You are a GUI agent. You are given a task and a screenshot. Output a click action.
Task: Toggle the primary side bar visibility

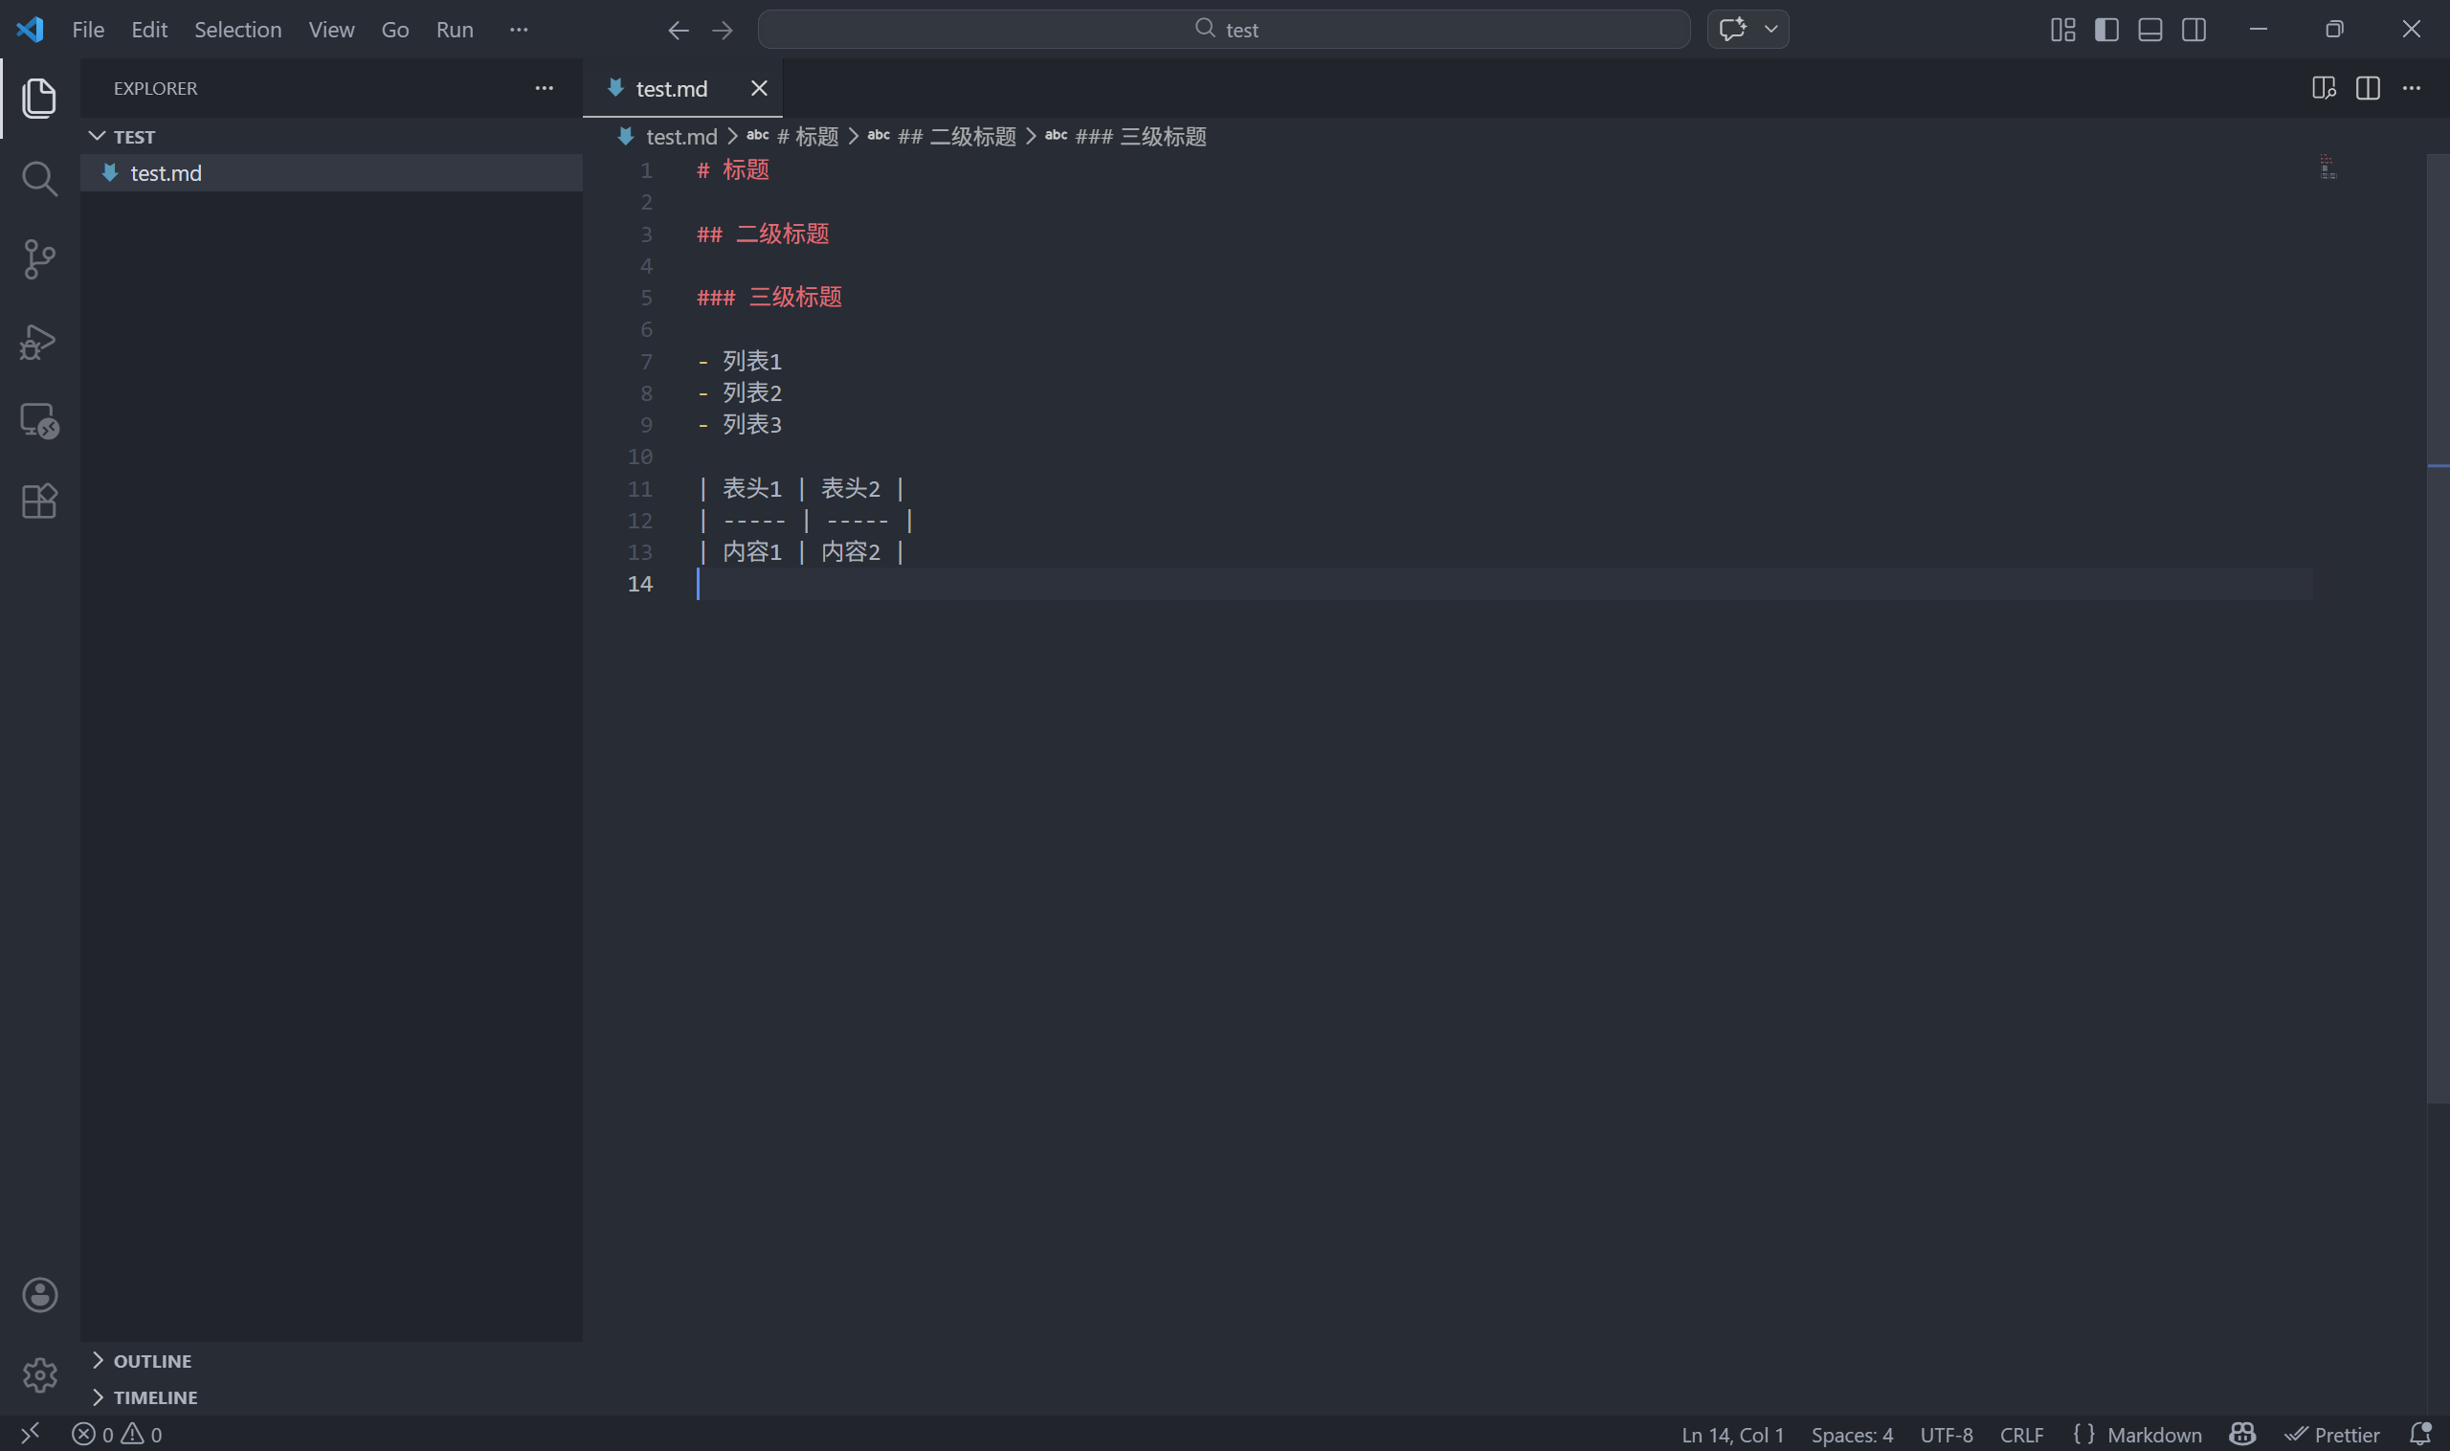click(x=2105, y=30)
